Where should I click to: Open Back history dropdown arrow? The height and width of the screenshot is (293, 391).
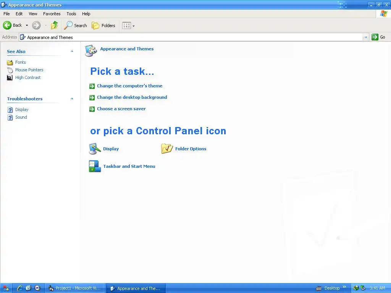[27, 26]
